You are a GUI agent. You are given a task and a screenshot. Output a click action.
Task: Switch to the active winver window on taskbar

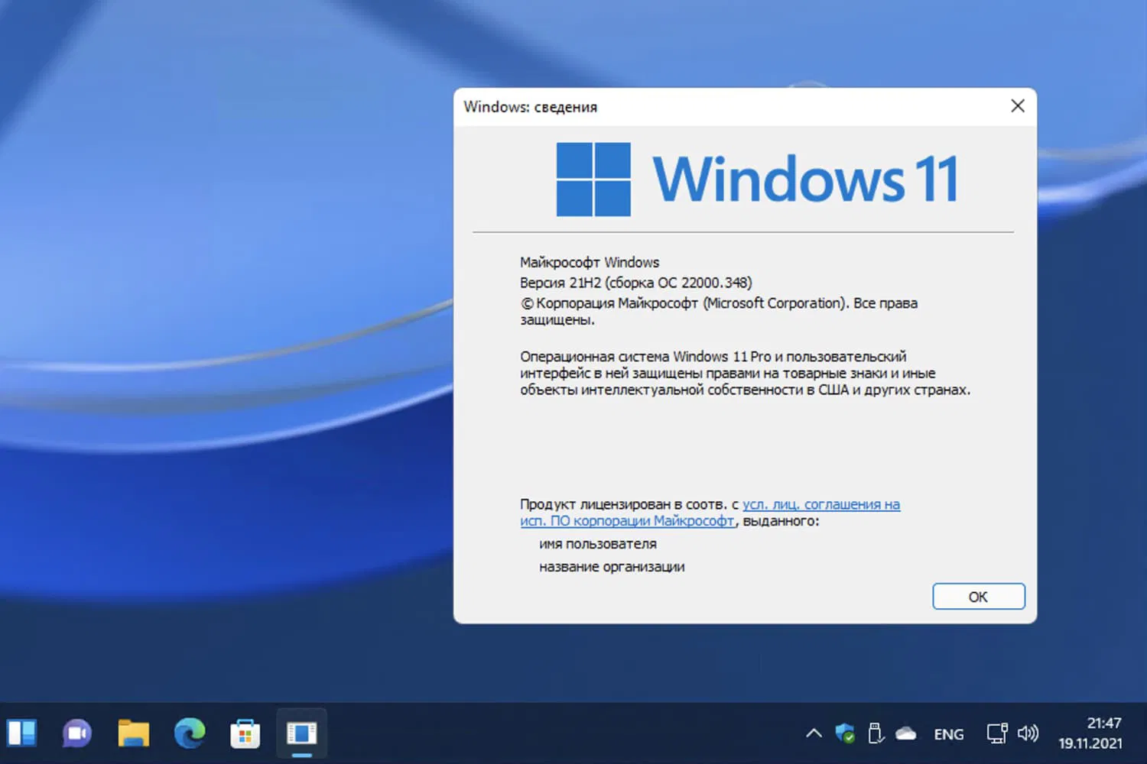pyautogui.click(x=301, y=732)
